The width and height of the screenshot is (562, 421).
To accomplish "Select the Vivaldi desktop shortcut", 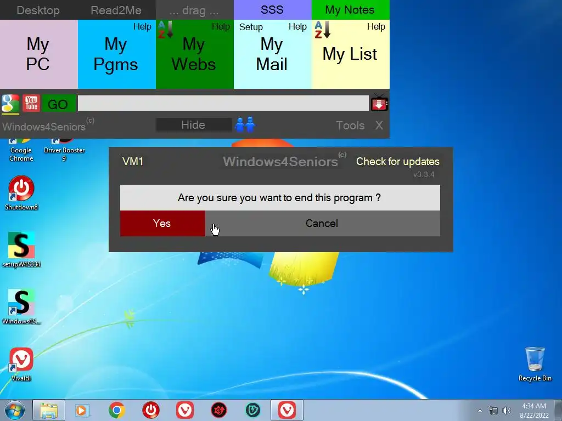I will coord(21,364).
